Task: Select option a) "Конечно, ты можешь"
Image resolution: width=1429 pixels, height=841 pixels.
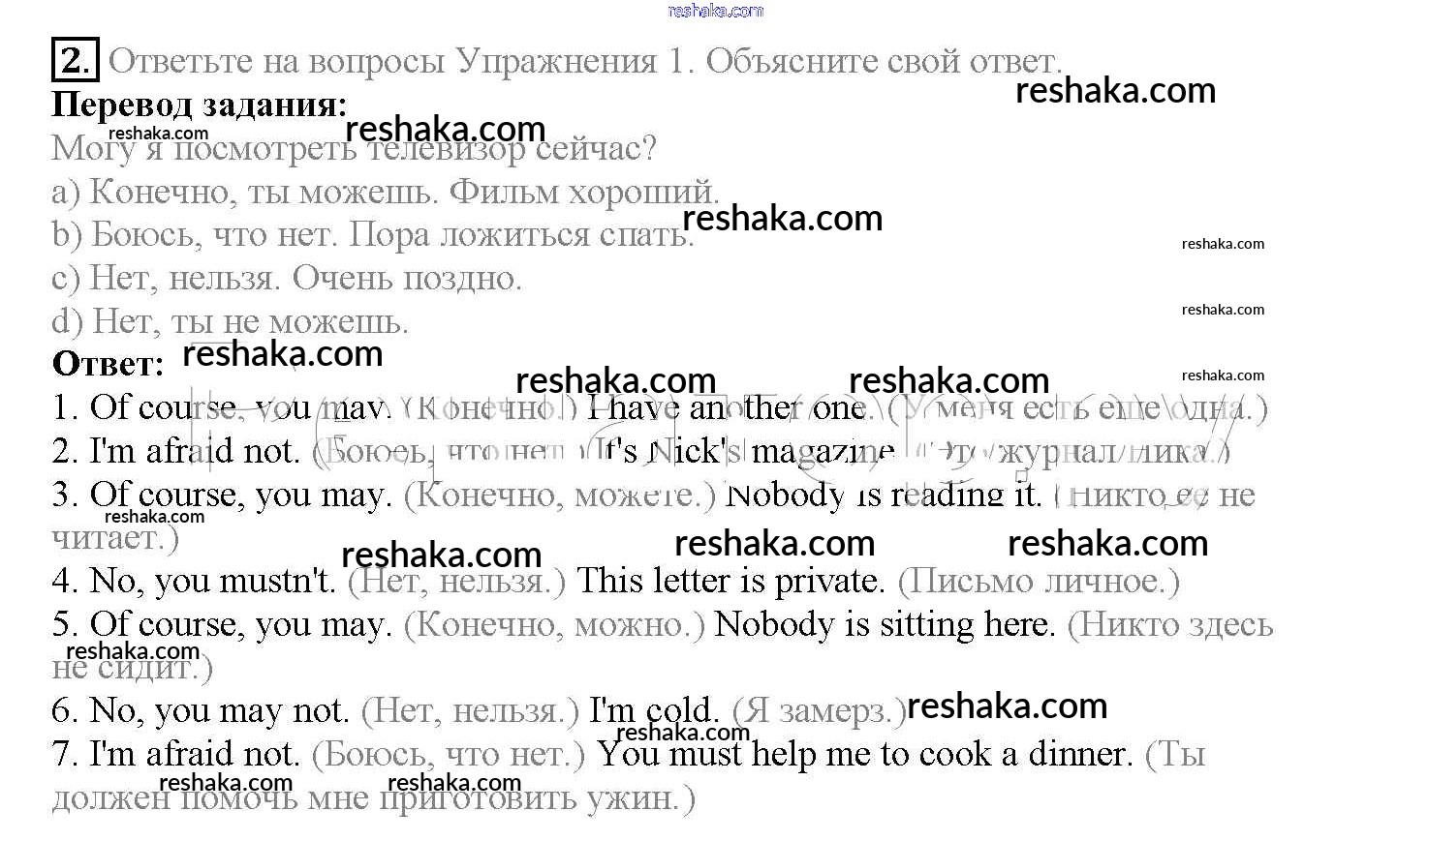Action: click(x=386, y=192)
